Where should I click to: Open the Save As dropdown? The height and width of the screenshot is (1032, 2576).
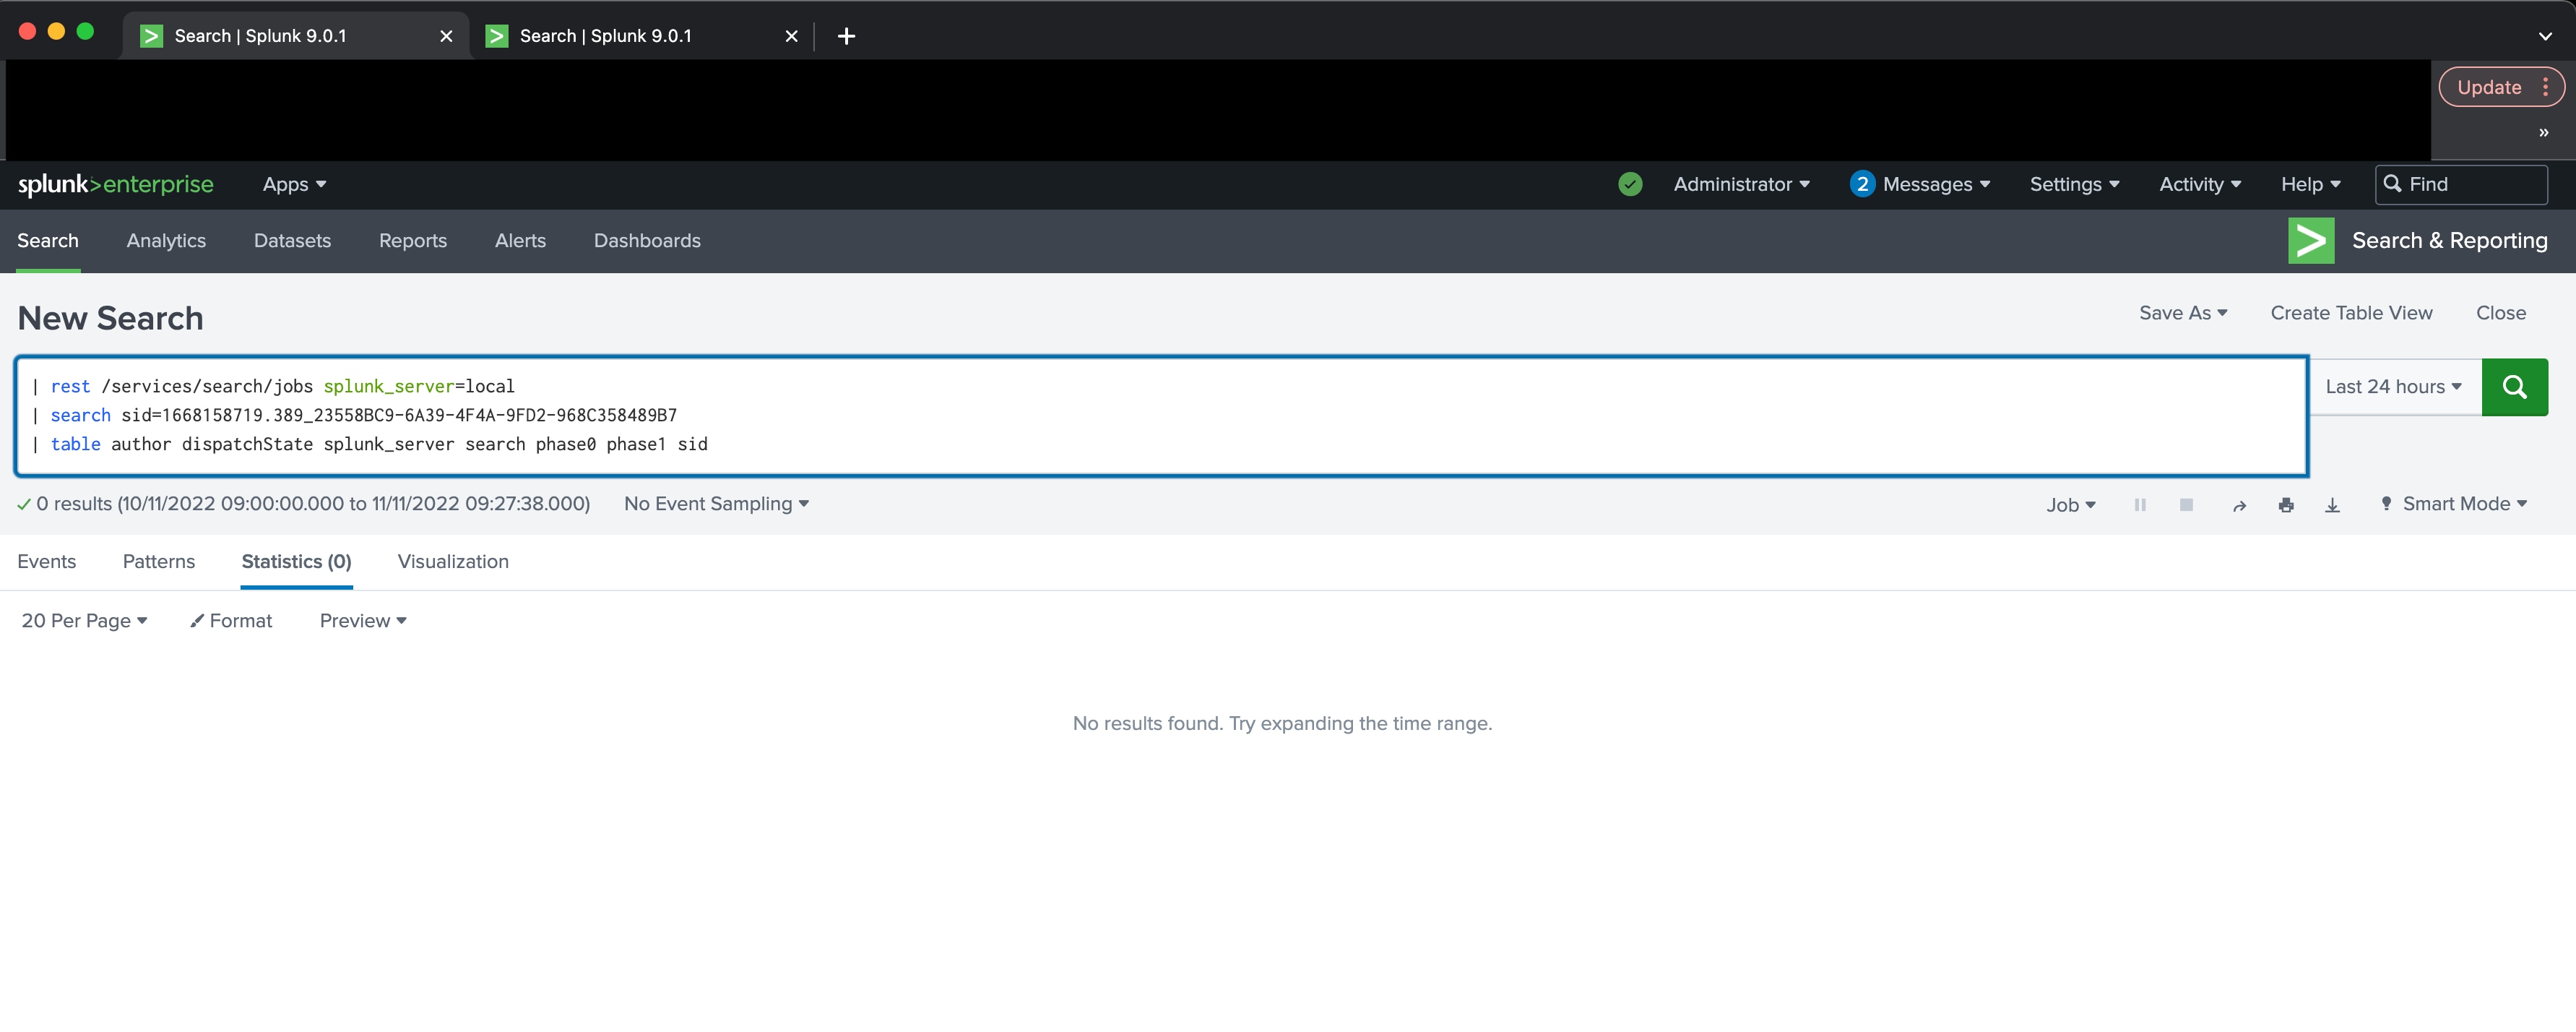tap(2183, 313)
